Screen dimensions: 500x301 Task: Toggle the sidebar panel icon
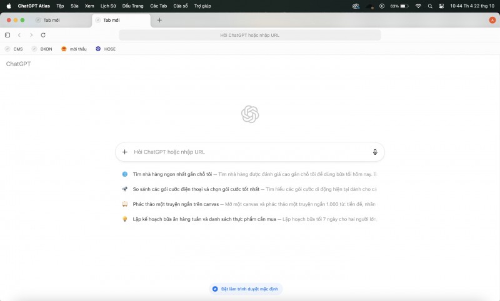(x=7, y=35)
